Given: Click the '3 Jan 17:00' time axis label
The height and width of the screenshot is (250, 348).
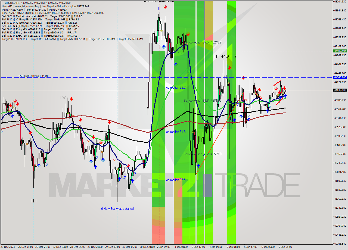Looking at the screenshot, I should click(198, 247).
